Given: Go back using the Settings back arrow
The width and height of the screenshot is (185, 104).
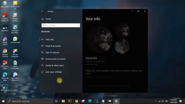Looking at the screenshot, I should pos(42,11).
